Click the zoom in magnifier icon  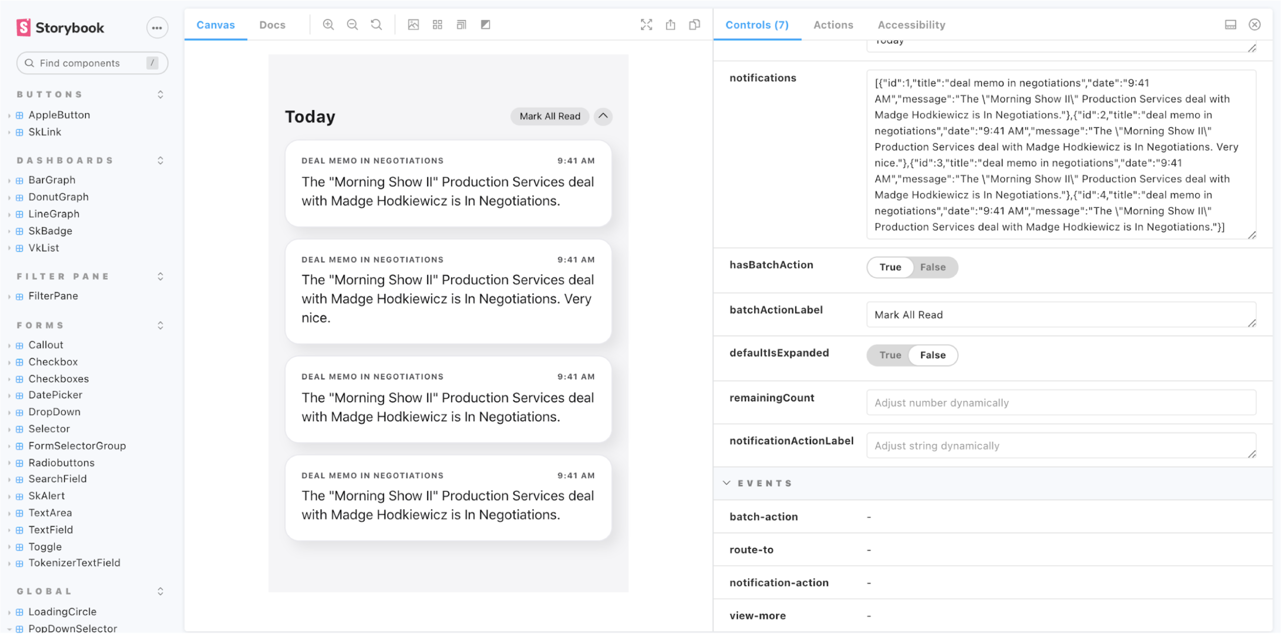coord(328,25)
